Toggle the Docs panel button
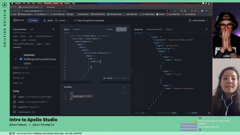 coord(33,20)
